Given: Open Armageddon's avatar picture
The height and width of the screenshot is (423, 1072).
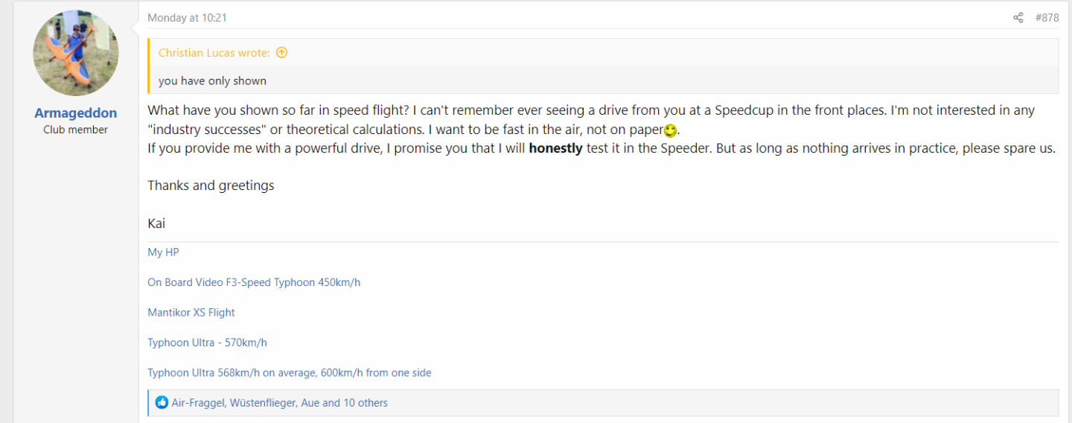Looking at the screenshot, I should click(76, 53).
